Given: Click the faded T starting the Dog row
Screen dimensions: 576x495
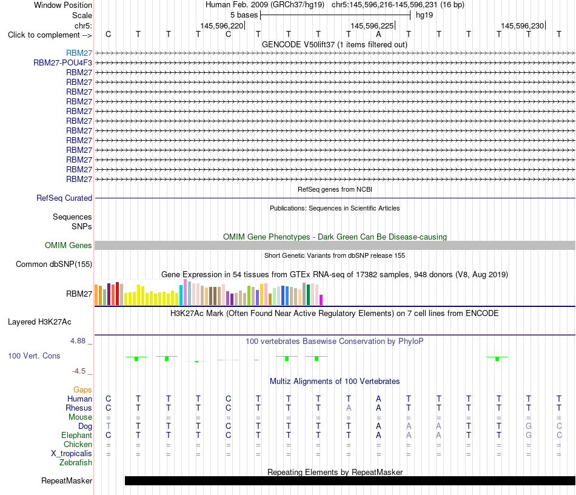Looking at the screenshot, I should point(108,426).
